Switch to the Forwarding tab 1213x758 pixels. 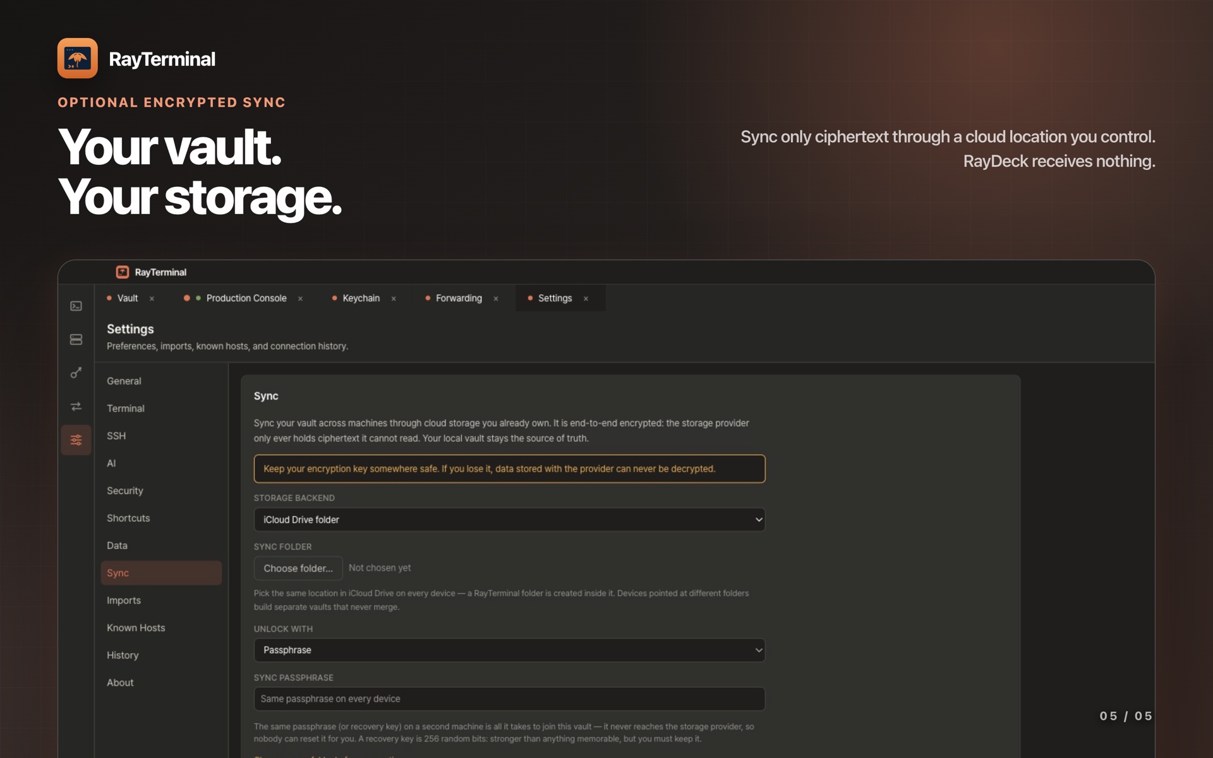coord(459,298)
